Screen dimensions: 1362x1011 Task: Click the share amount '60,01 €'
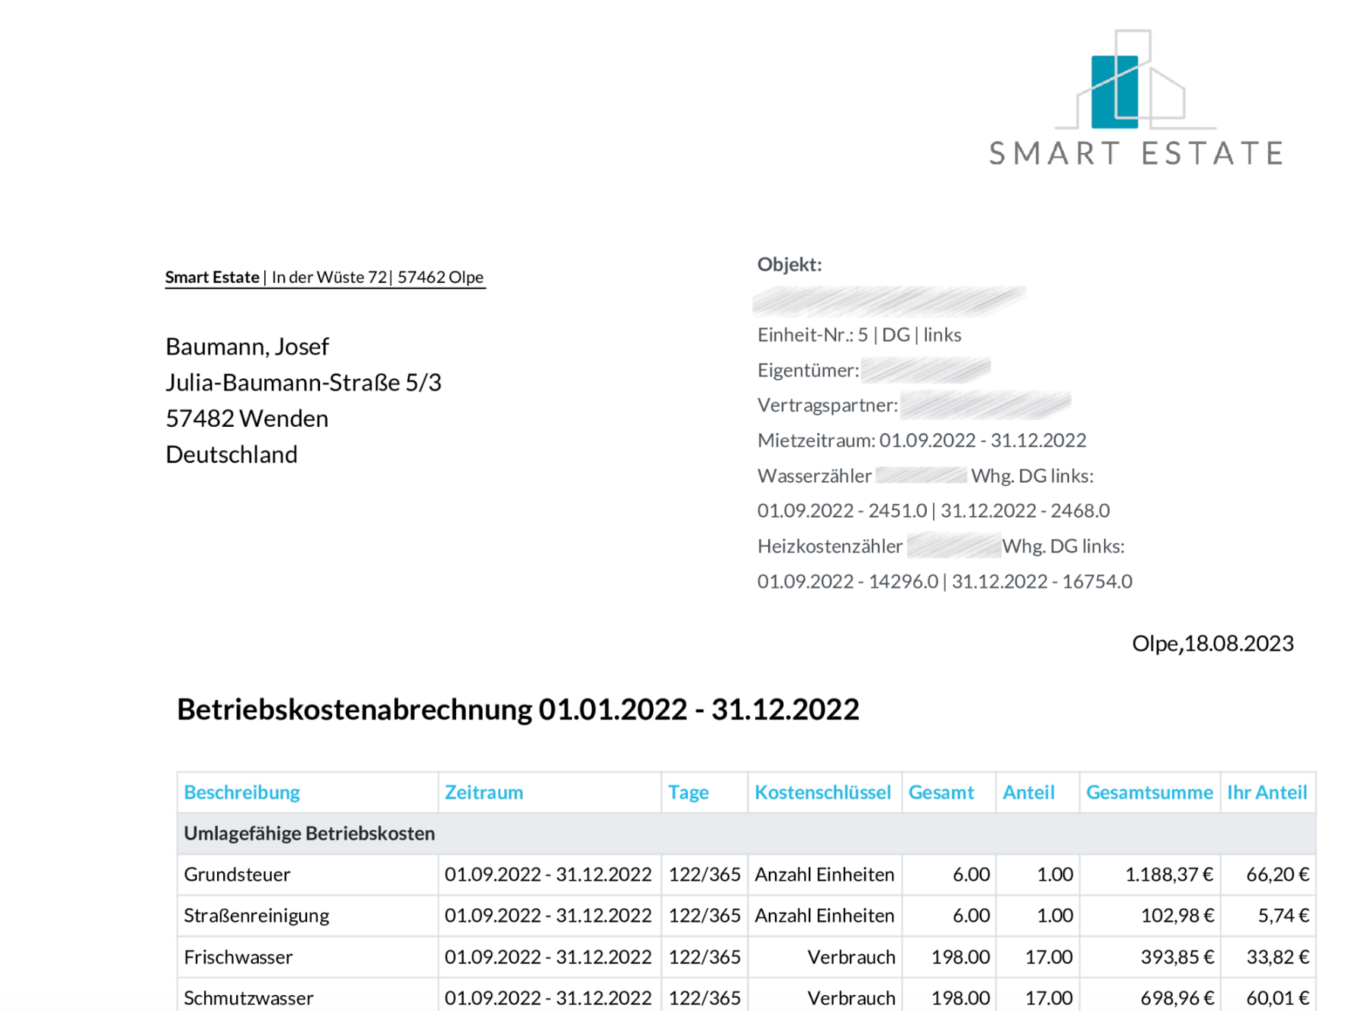[x=1278, y=998]
